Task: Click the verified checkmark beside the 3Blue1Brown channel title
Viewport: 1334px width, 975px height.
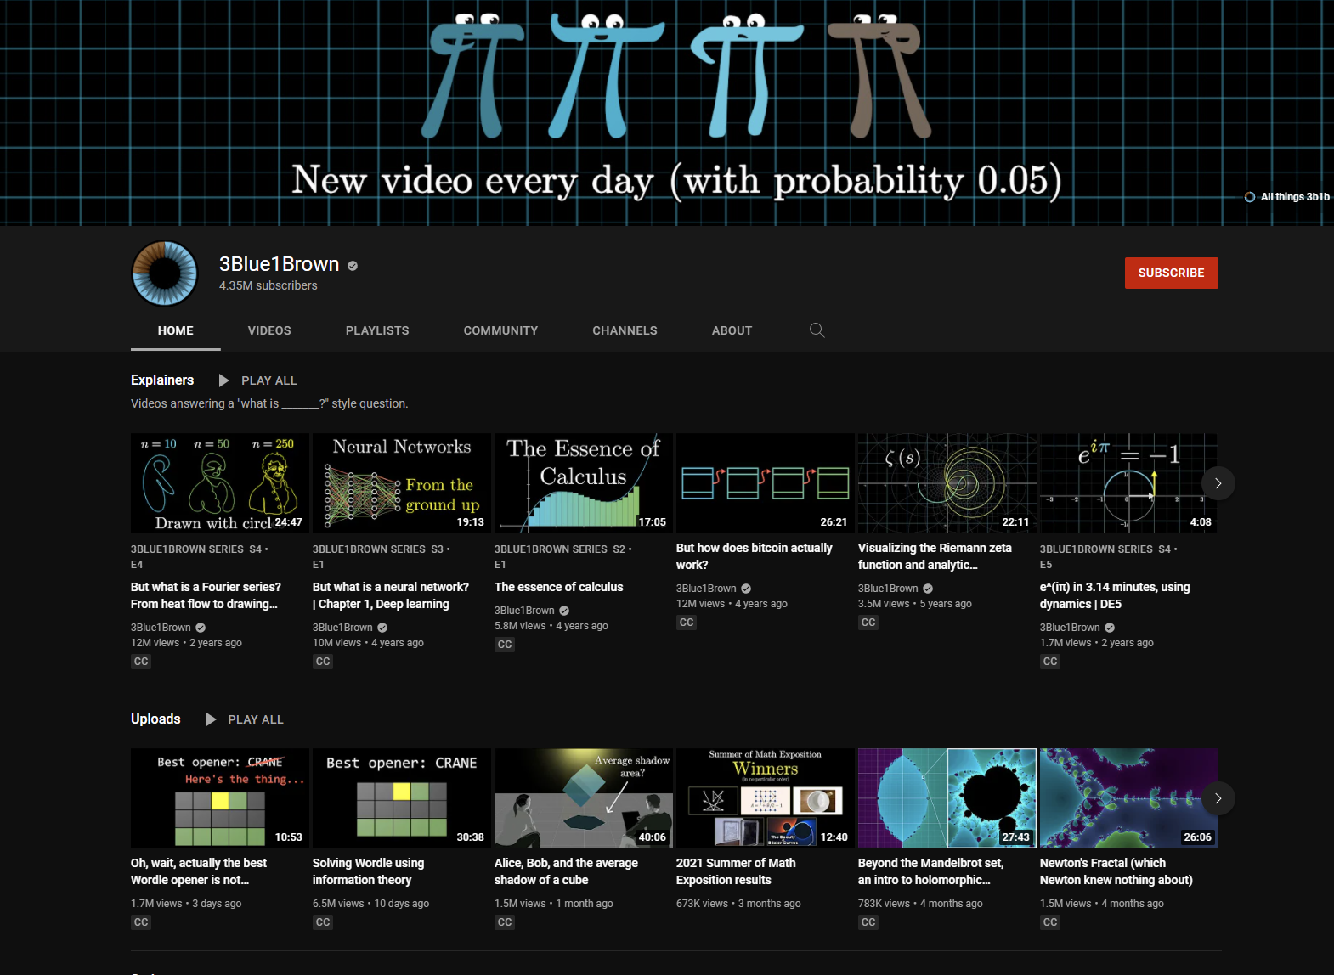Action: click(x=353, y=266)
